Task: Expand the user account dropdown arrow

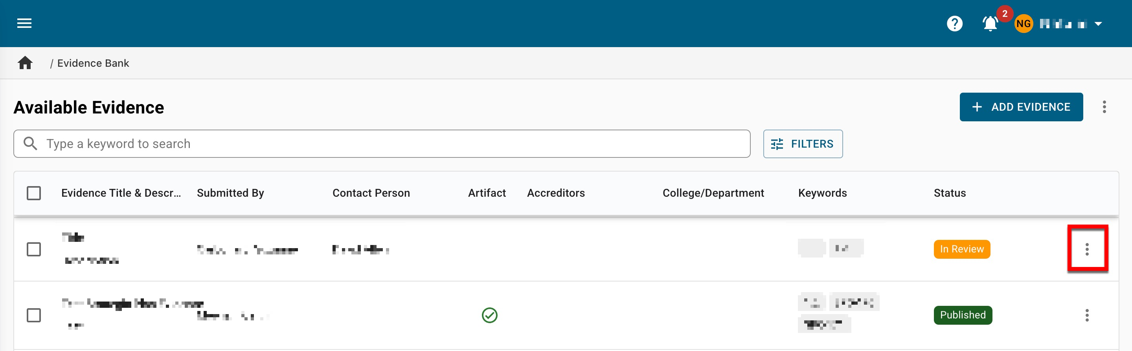Action: point(1098,24)
